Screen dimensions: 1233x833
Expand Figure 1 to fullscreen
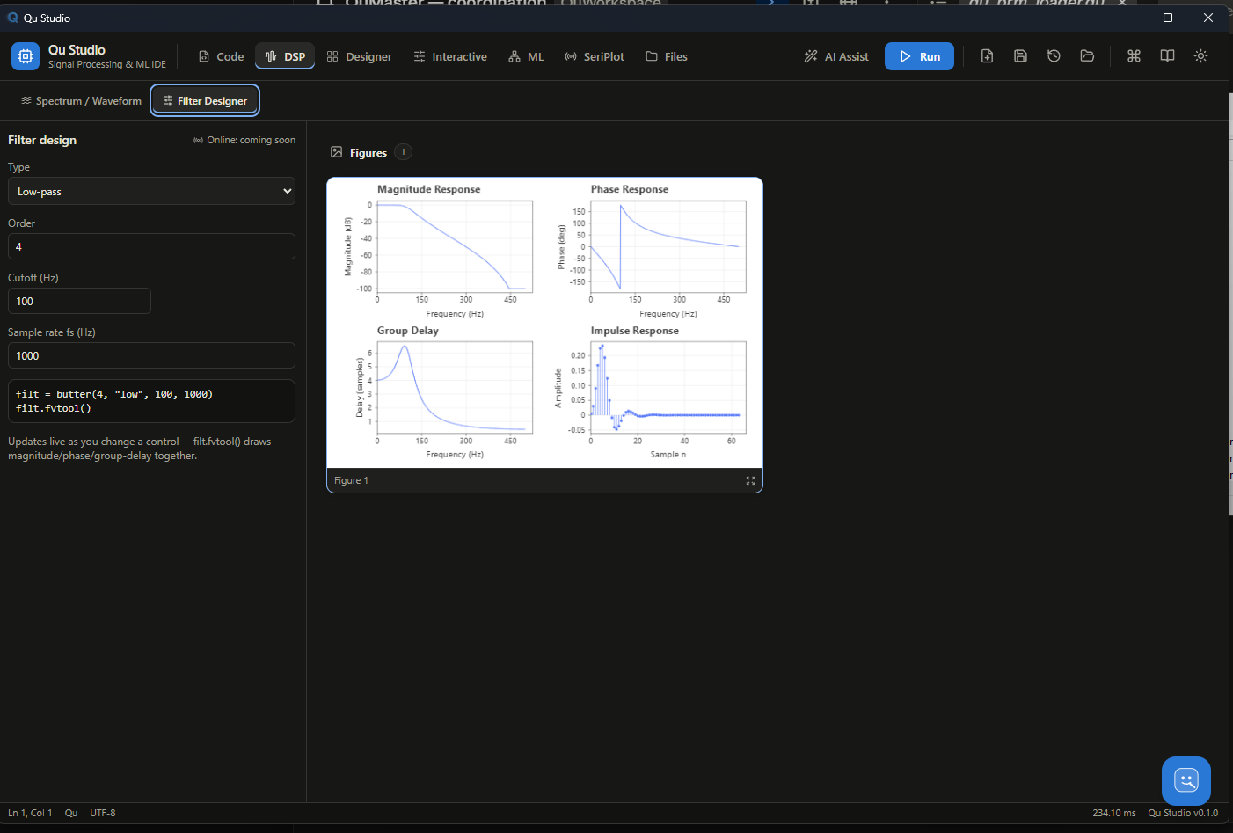coord(750,480)
